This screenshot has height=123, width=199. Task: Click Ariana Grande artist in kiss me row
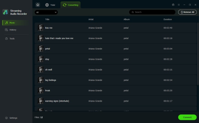pos(95,28)
